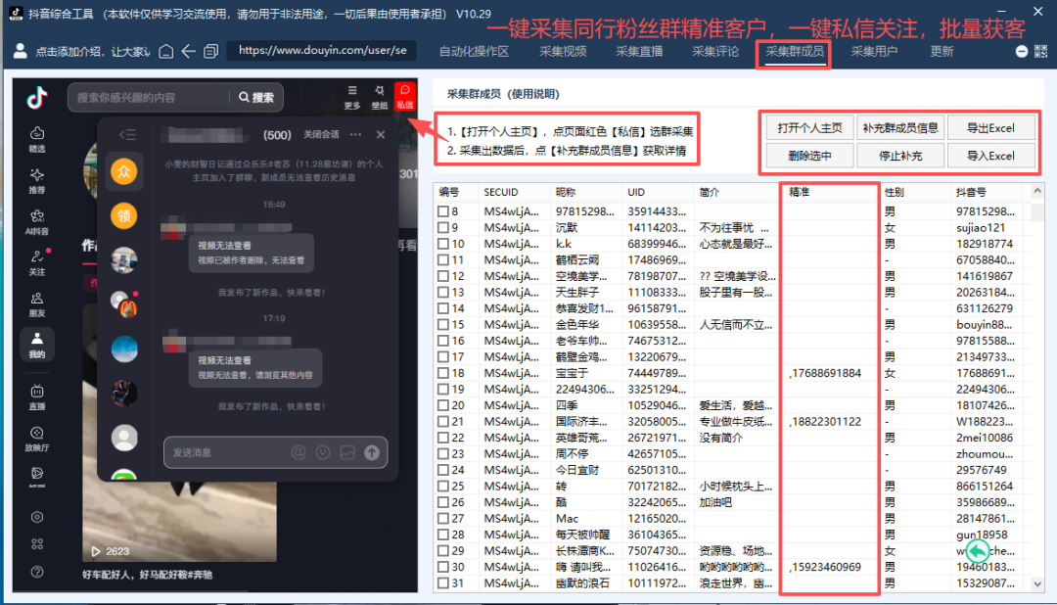
Task: Sort by the 昵称 column header
Action: (586, 192)
